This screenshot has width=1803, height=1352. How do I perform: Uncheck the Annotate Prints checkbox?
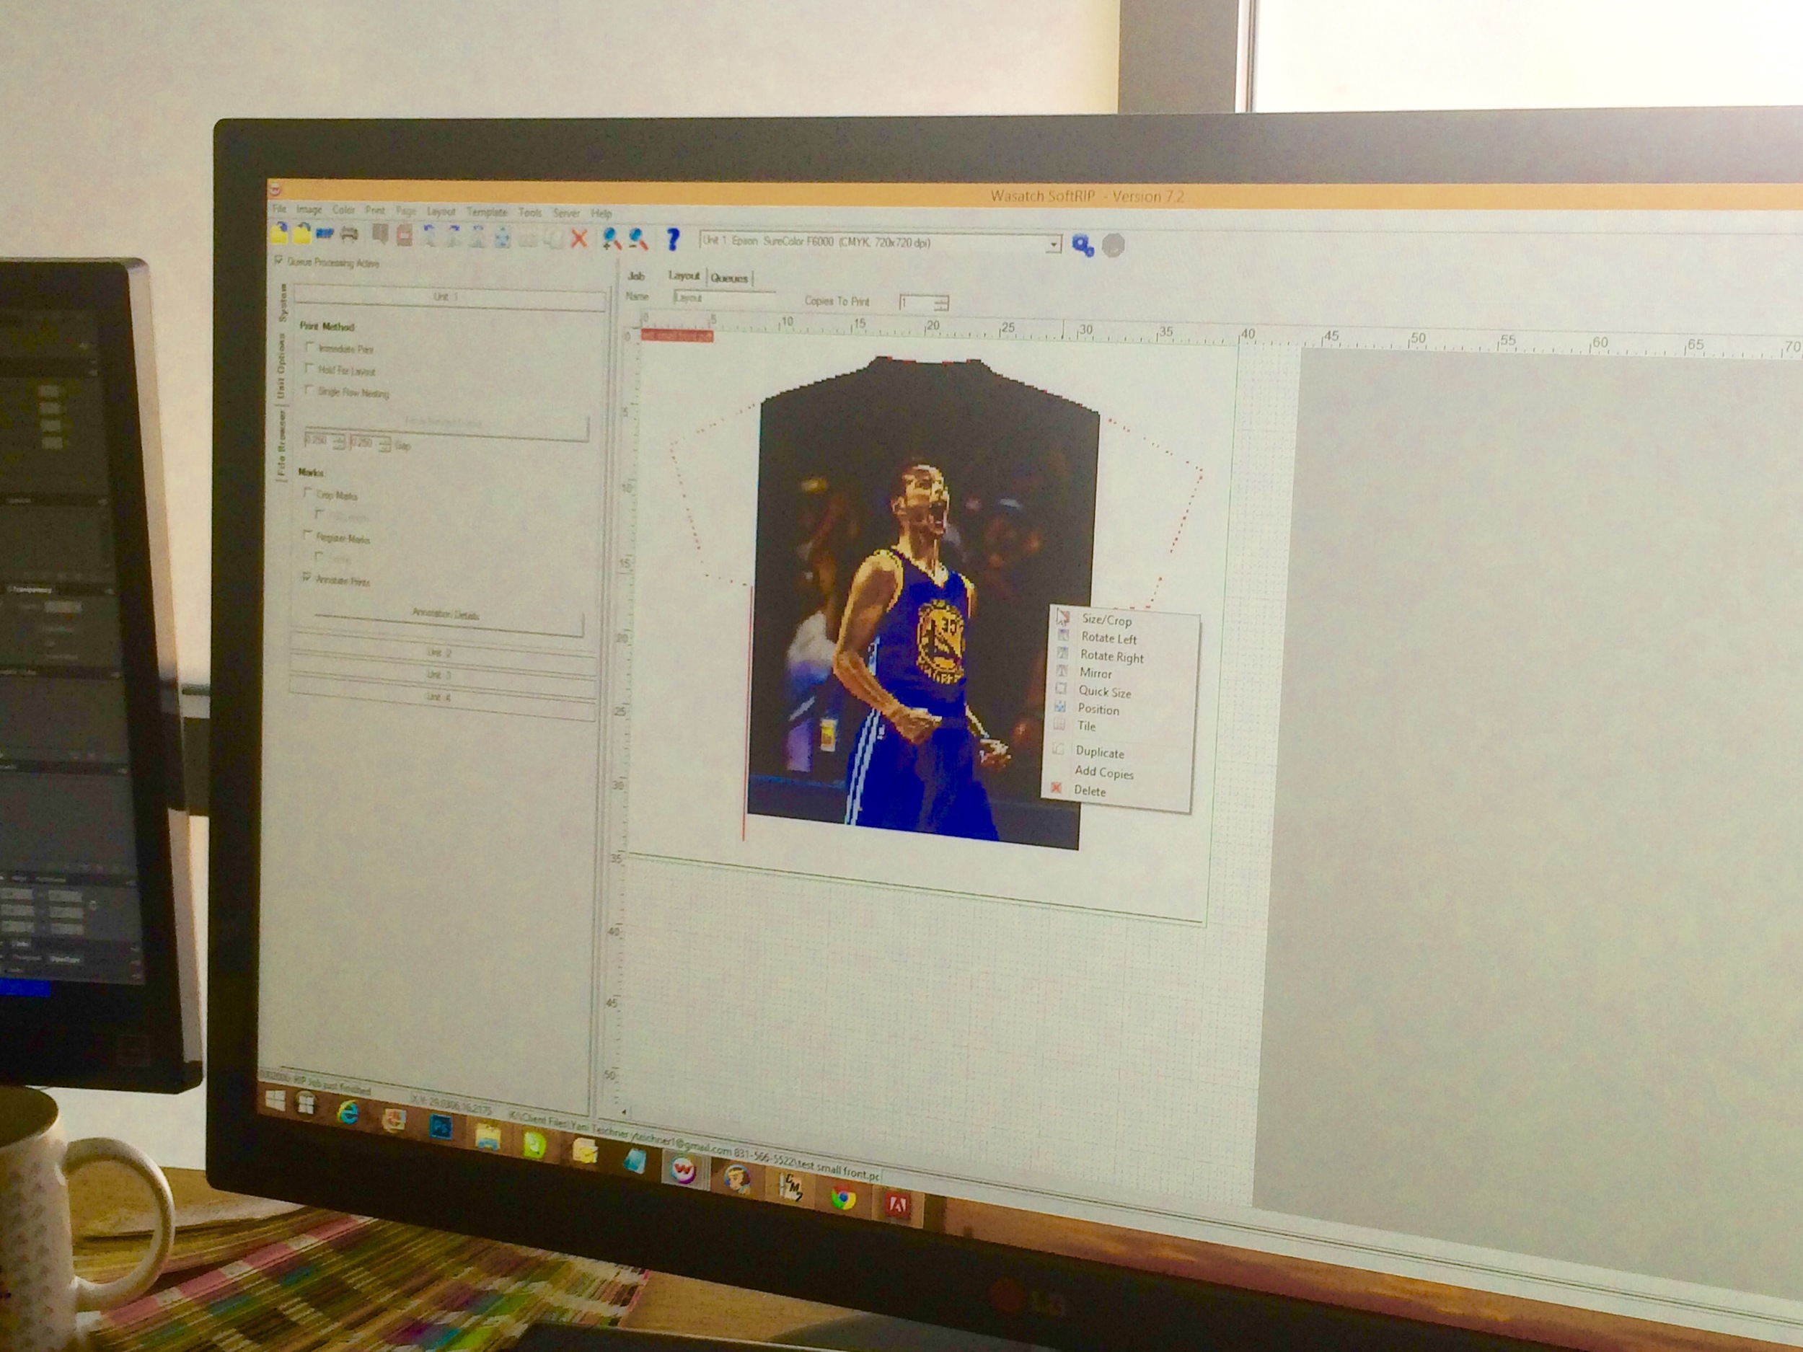point(307,577)
